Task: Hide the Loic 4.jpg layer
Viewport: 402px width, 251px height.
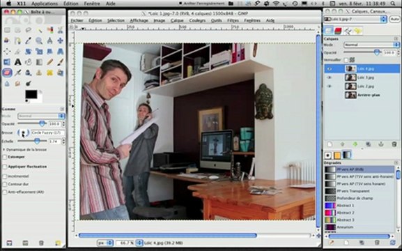Action: tap(329, 69)
